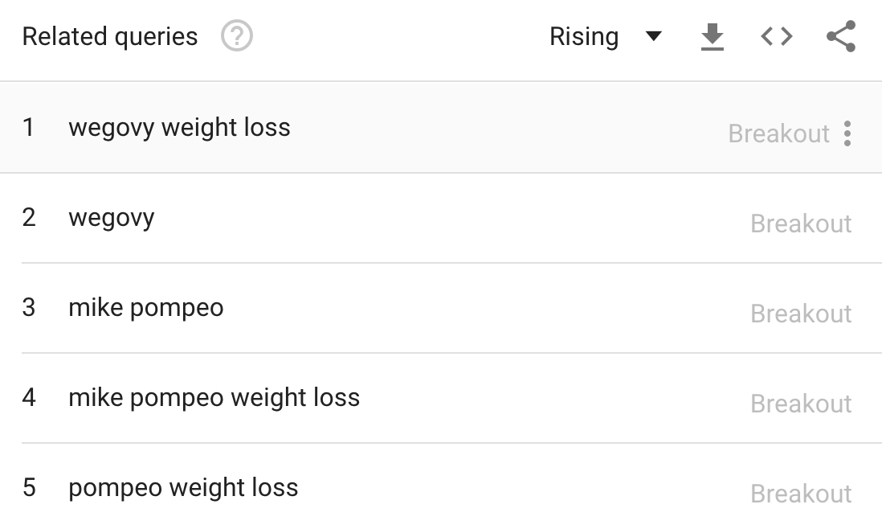Share the related queries chart
The height and width of the screenshot is (529, 882).
(840, 36)
